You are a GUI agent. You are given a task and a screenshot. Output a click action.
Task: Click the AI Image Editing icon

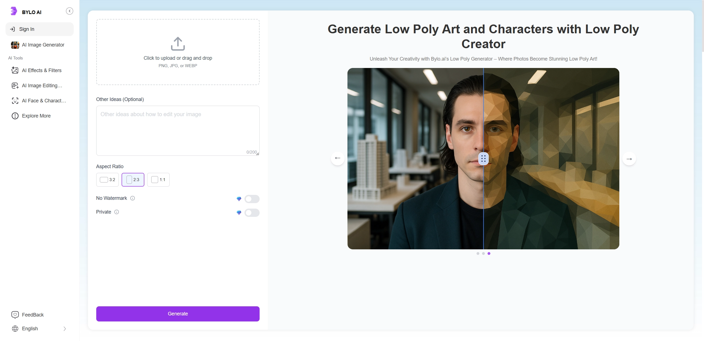[15, 86]
